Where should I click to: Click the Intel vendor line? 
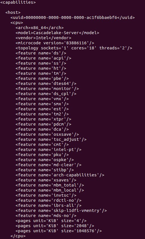pos(43,38)
